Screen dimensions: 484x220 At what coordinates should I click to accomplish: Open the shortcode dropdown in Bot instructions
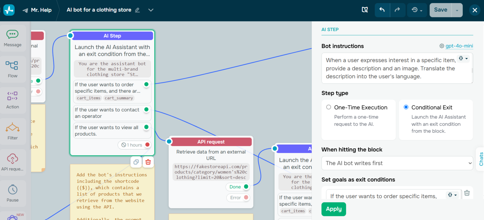(x=463, y=58)
